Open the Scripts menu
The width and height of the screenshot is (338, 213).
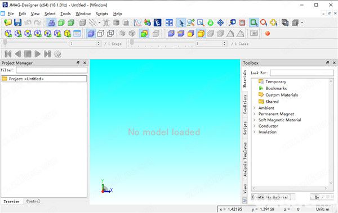(102, 14)
